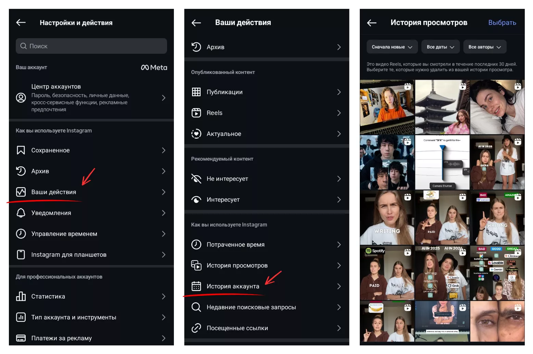Open the Все авторы filter dropdown
533x354 pixels.
pos(485,47)
